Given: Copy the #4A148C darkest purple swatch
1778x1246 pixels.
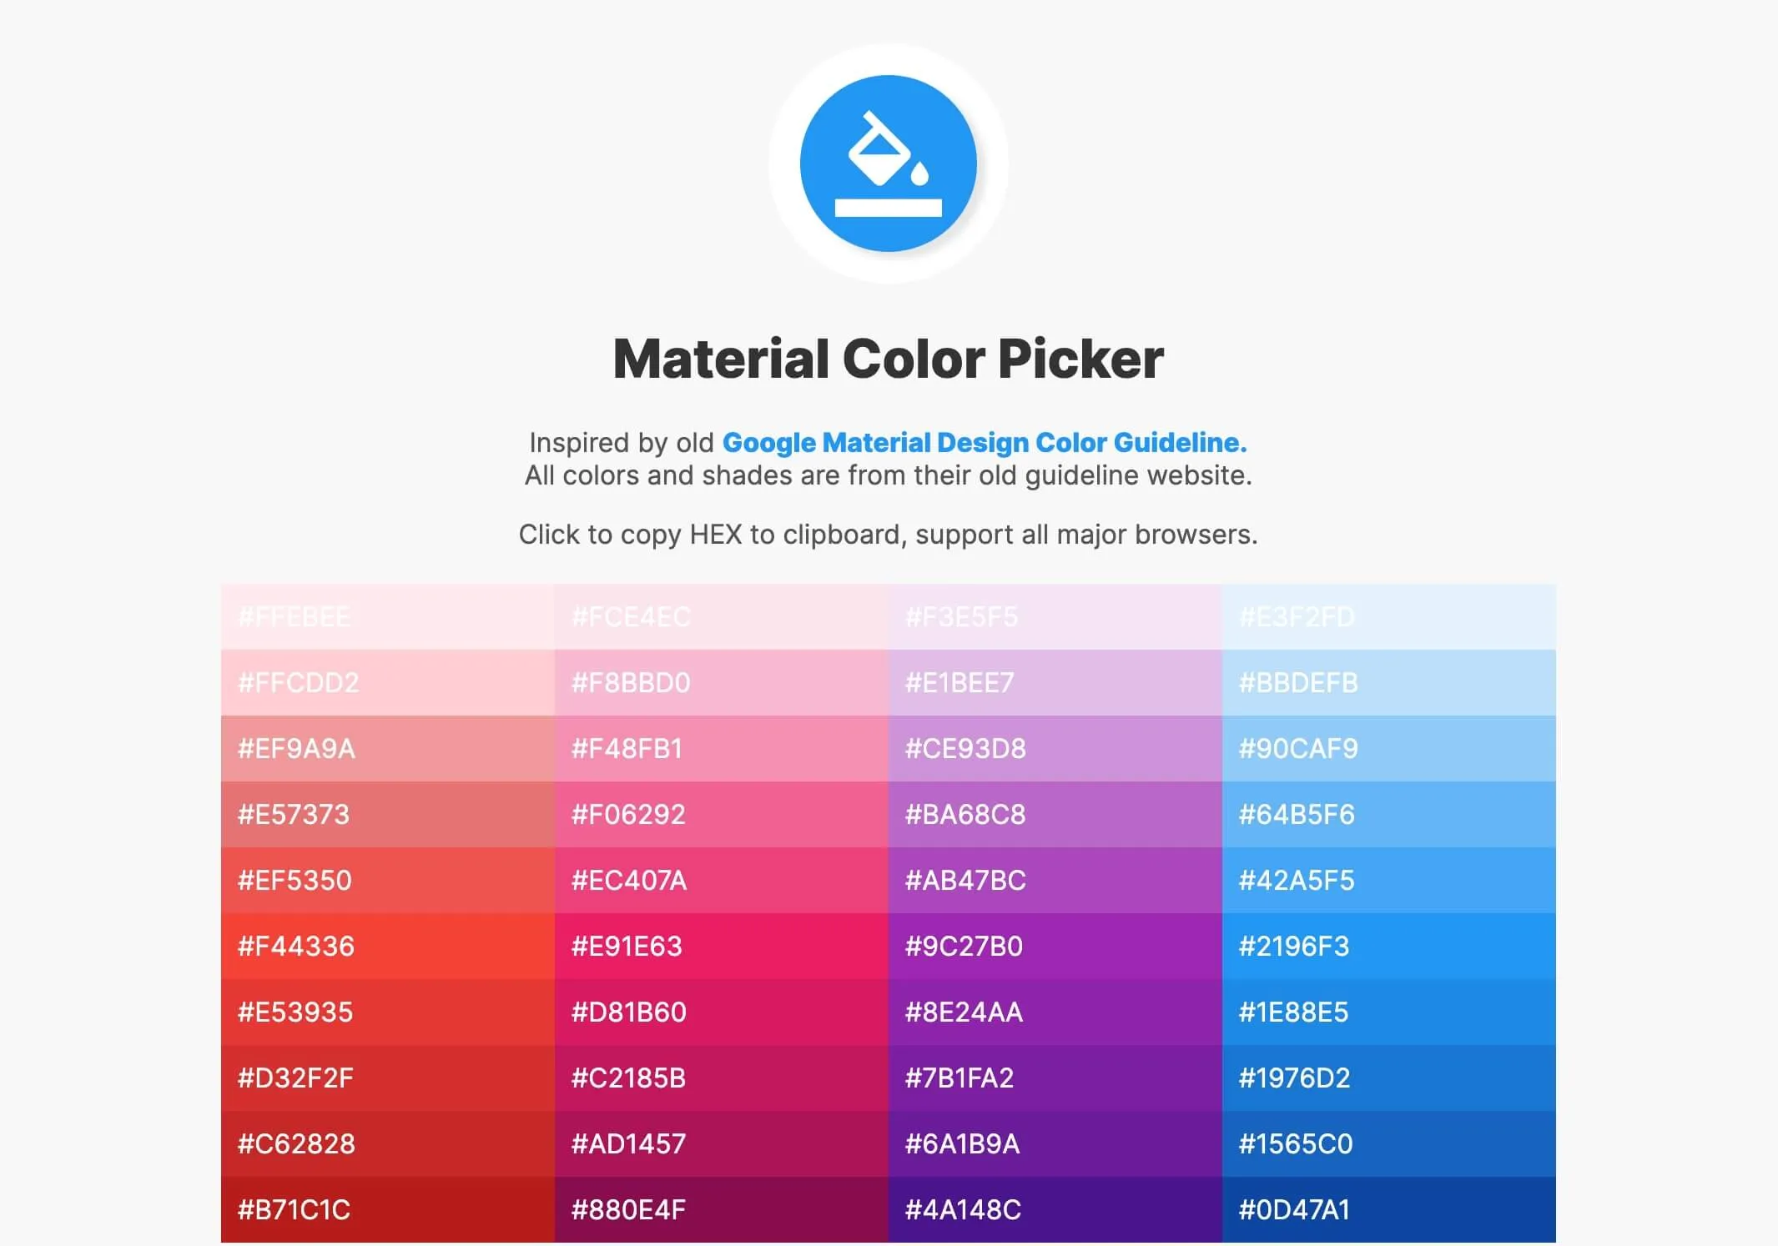Looking at the screenshot, I should pyautogui.click(x=1056, y=1208).
